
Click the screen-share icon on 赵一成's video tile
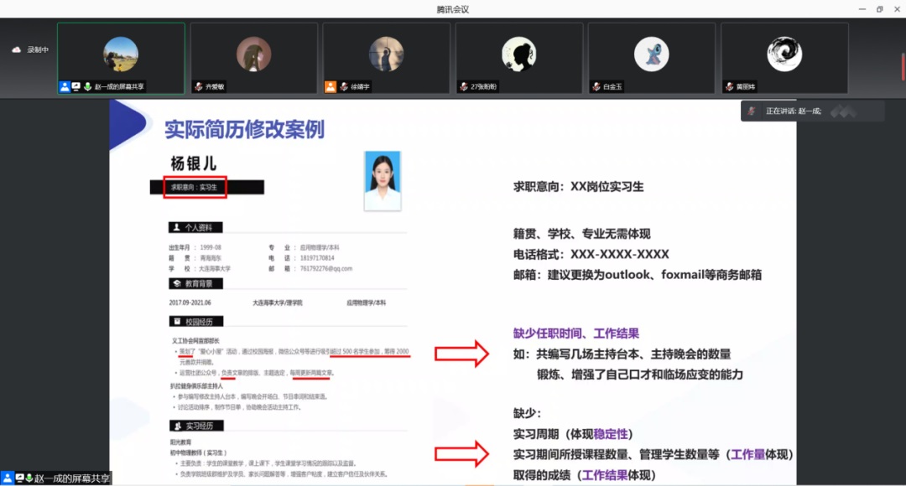[x=75, y=86]
